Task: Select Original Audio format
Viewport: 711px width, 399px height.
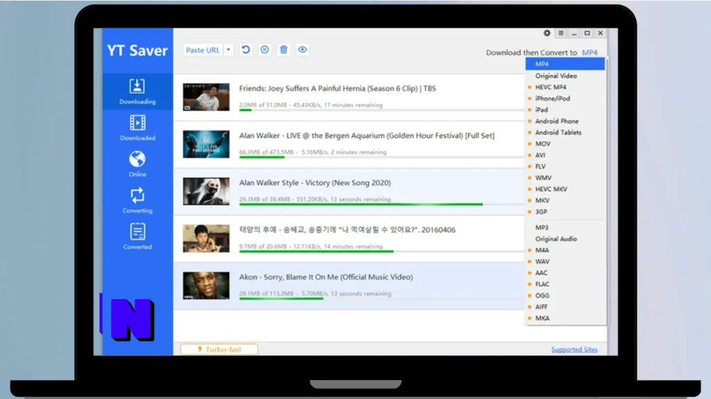Action: [x=565, y=239]
